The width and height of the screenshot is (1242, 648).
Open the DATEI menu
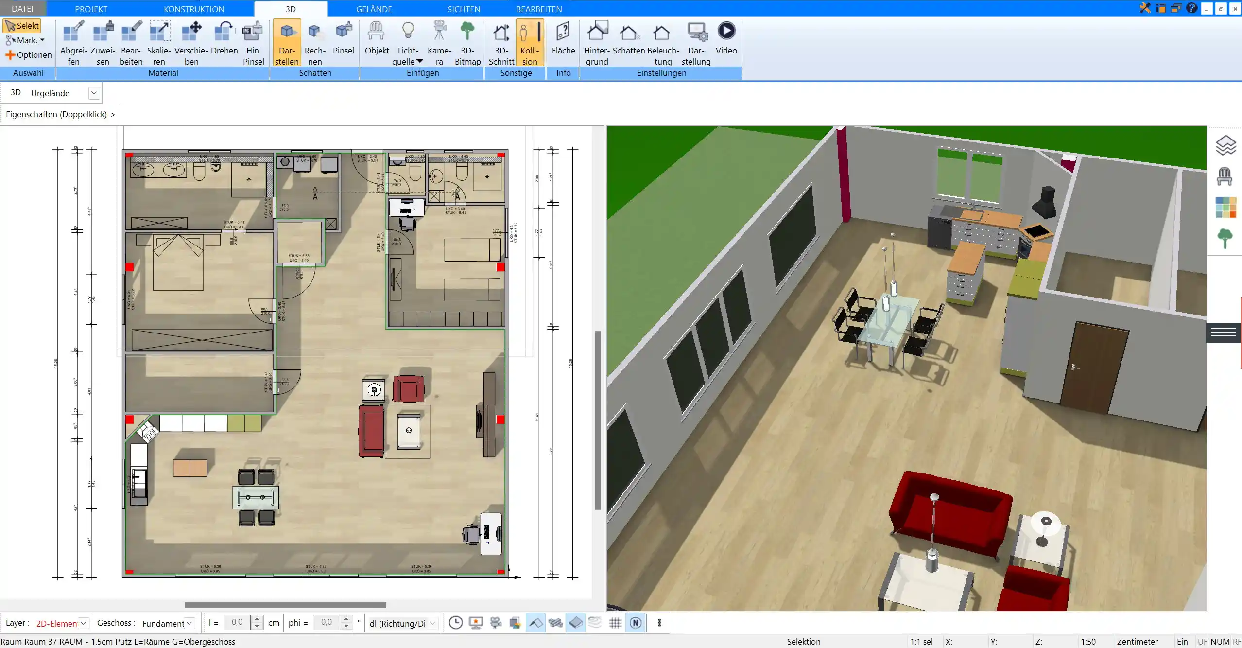click(22, 9)
